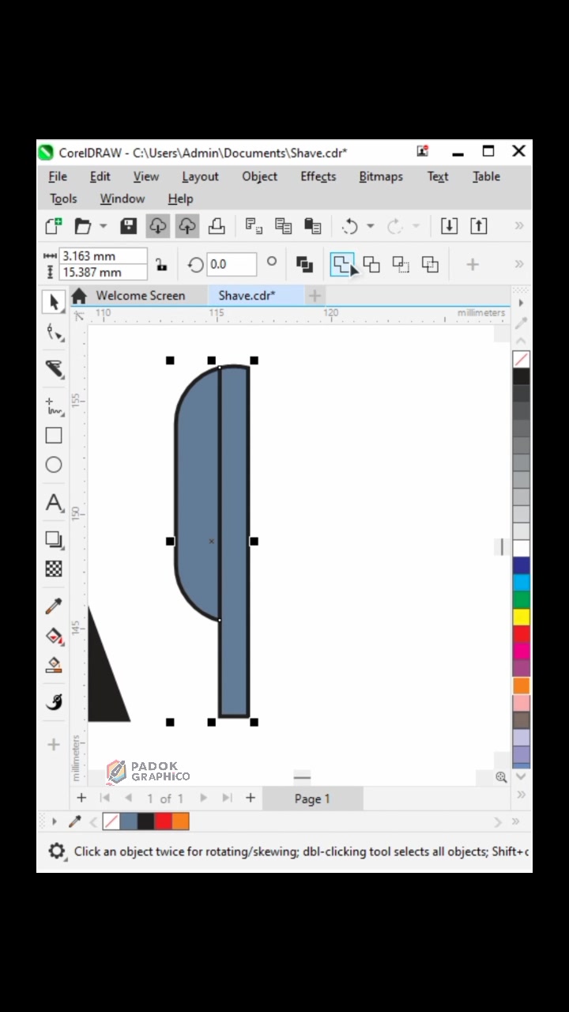569x1012 pixels.
Task: Click the Home welcome icon
Action: 78,296
